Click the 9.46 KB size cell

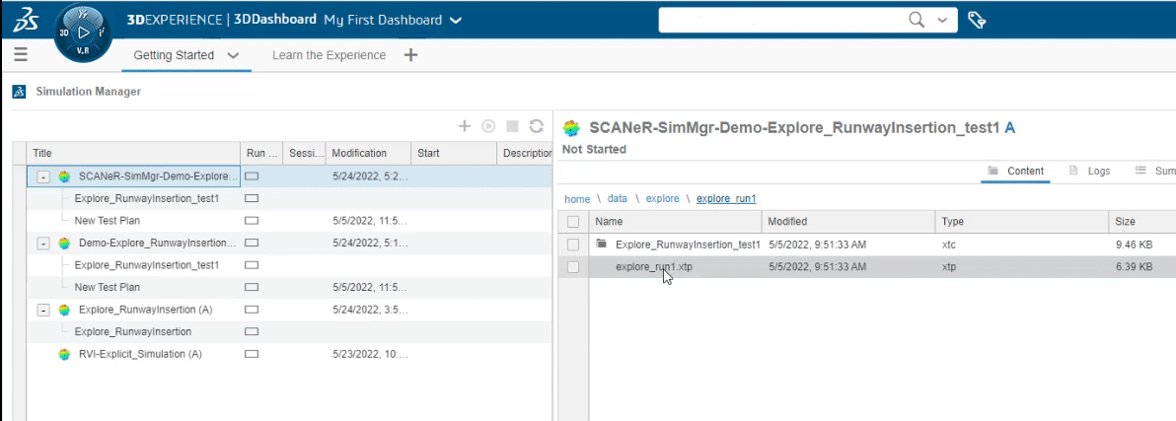(1134, 245)
